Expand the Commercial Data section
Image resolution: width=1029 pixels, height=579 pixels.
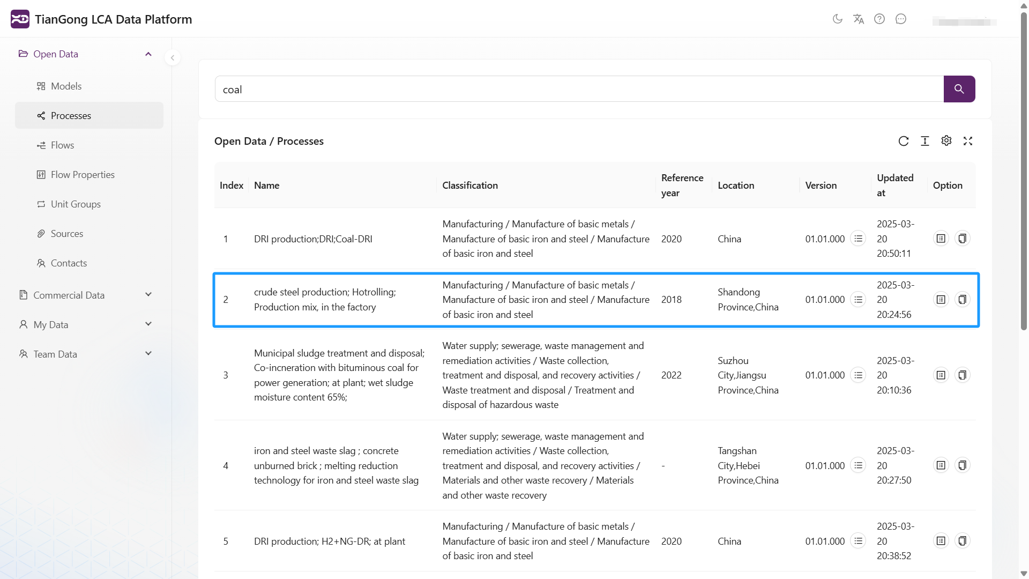tap(148, 294)
